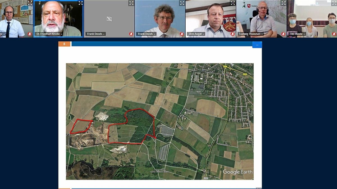
Task: Select the orange slide number 8 tab
Action: coord(64,44)
